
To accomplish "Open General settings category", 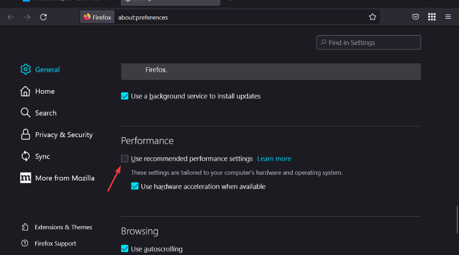I will click(40, 69).
